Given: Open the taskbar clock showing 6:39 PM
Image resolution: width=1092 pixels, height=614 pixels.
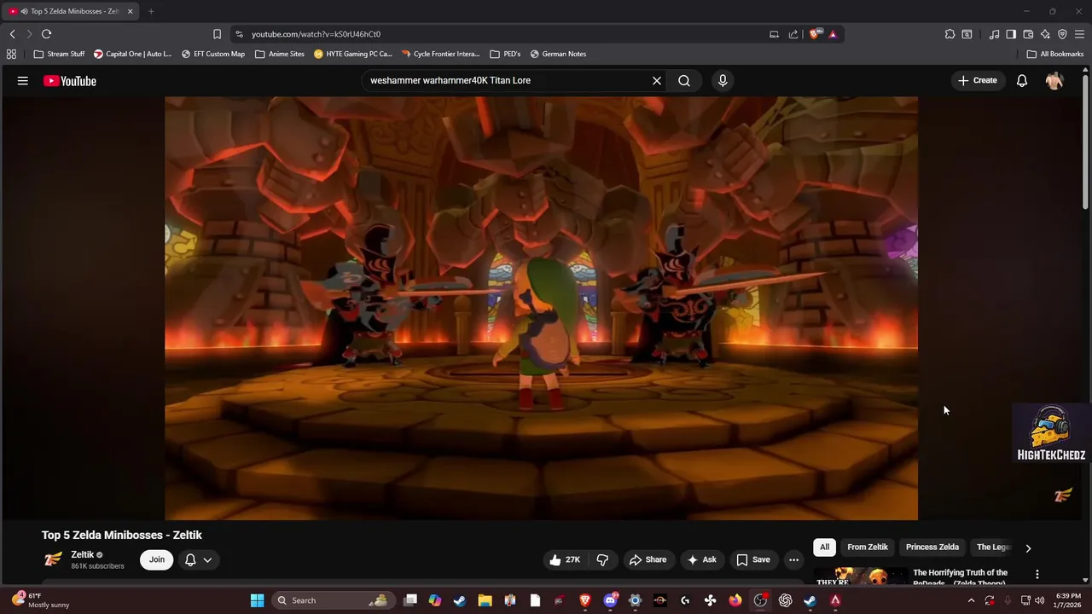Looking at the screenshot, I should coord(1068,600).
